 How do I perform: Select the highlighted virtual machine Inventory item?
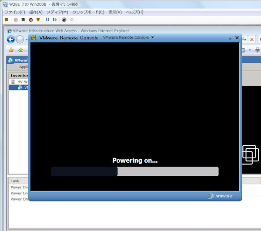[18, 87]
